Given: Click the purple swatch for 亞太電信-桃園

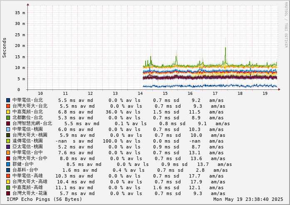Looking at the screenshot, I should click(8, 147).
